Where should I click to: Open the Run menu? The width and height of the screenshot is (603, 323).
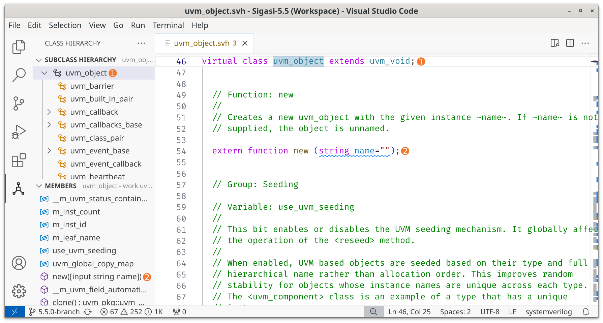138,25
